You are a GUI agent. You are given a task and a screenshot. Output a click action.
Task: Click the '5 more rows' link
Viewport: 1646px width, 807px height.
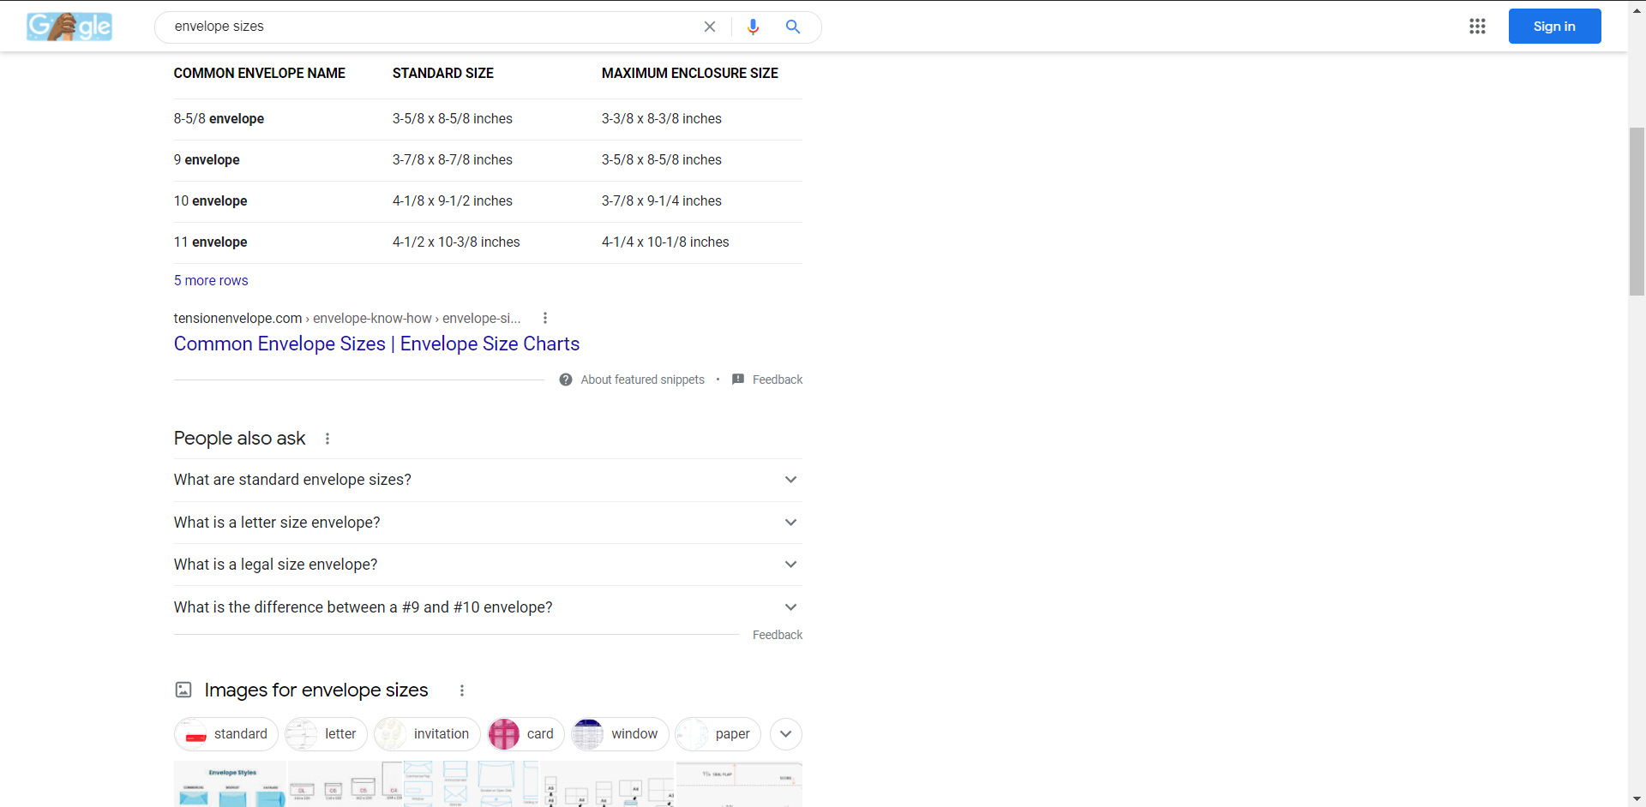pos(210,280)
